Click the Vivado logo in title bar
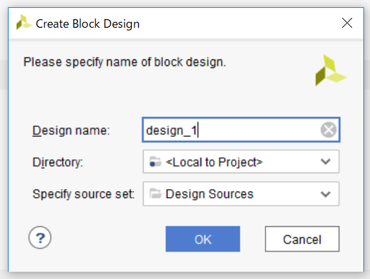Screen dimensions: 370x279 tap(24, 22)
